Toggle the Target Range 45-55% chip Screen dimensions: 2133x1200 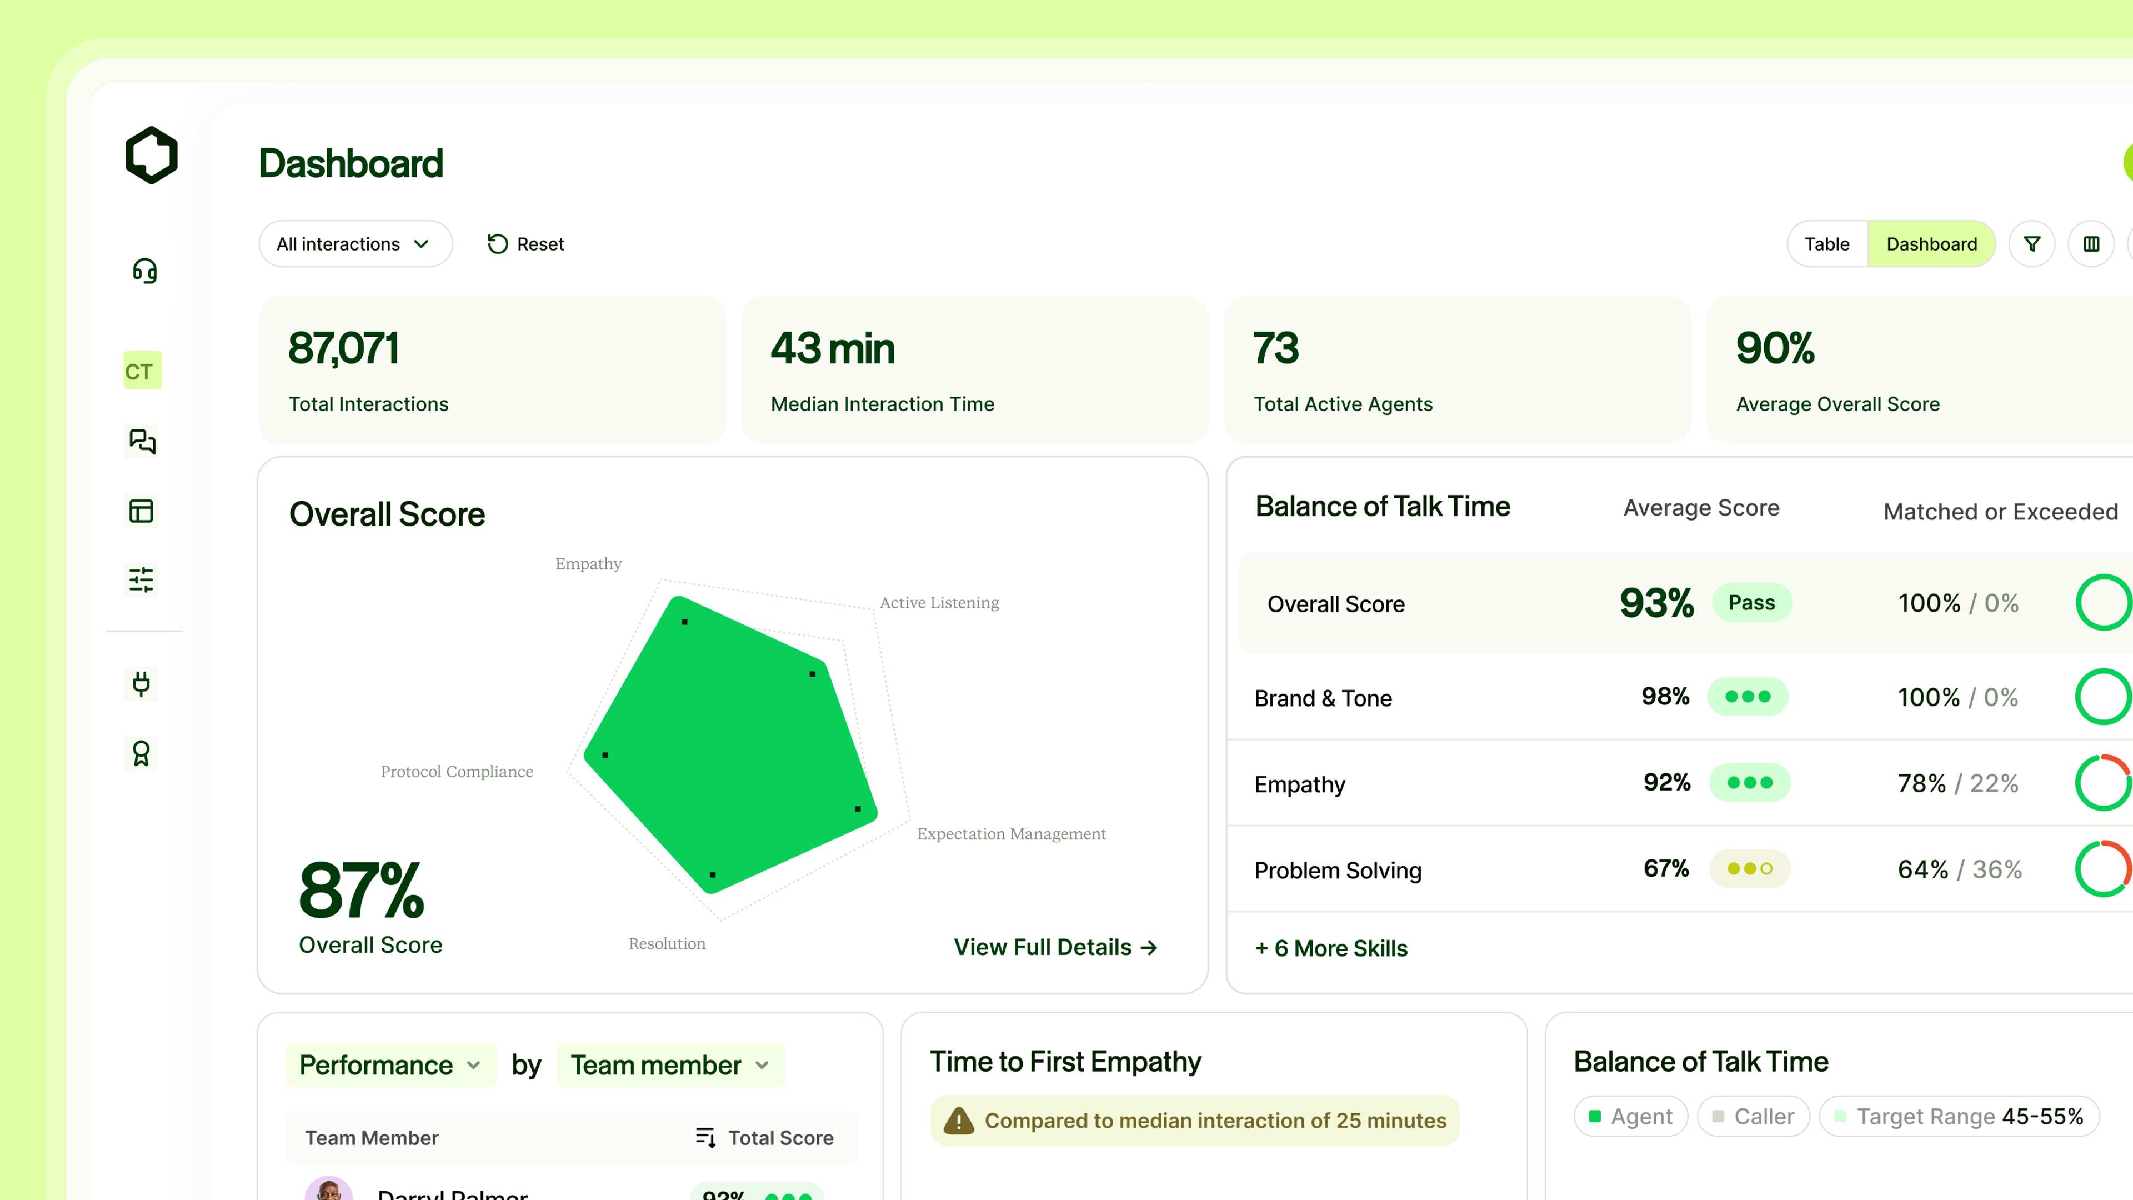point(1958,1116)
